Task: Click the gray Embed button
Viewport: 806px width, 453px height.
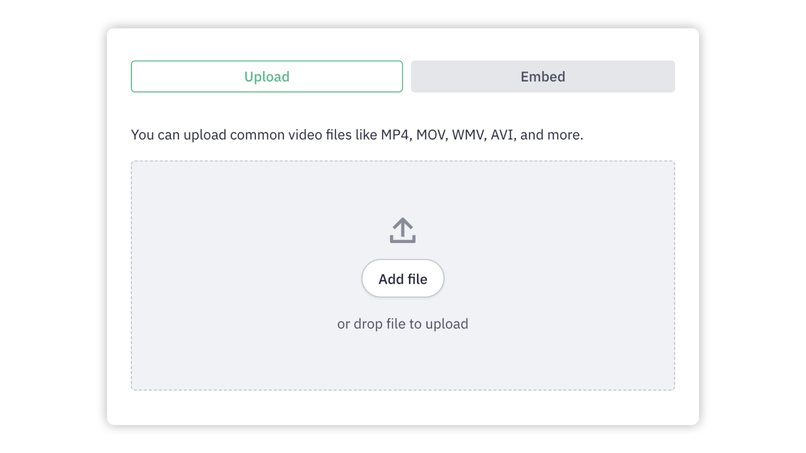Action: point(543,76)
